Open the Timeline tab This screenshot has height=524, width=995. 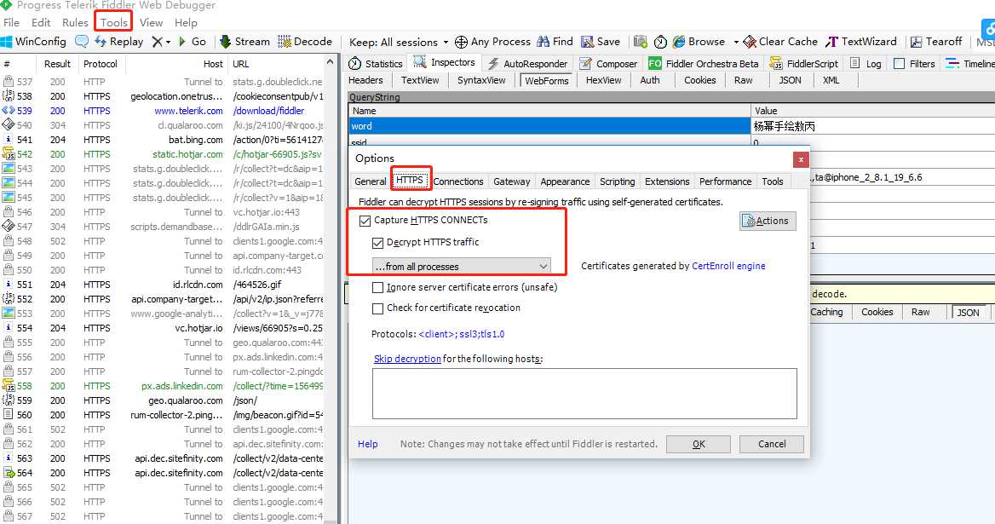tap(969, 63)
